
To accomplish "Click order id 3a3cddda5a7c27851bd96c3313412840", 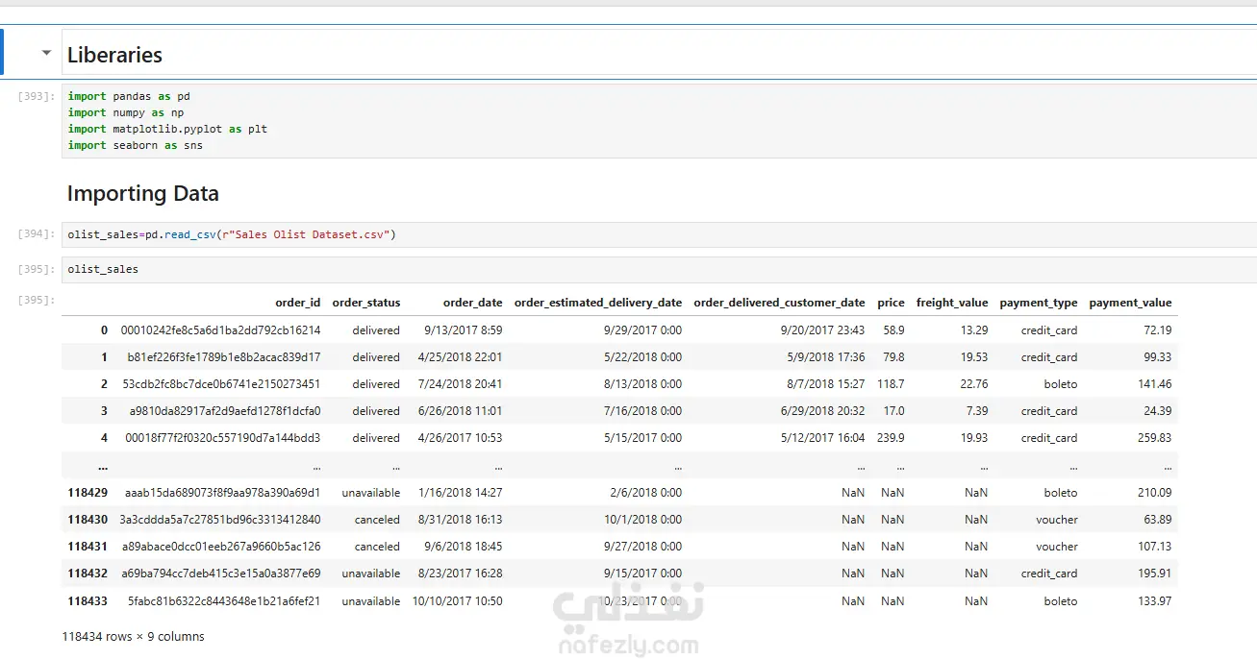I will tap(220, 520).
